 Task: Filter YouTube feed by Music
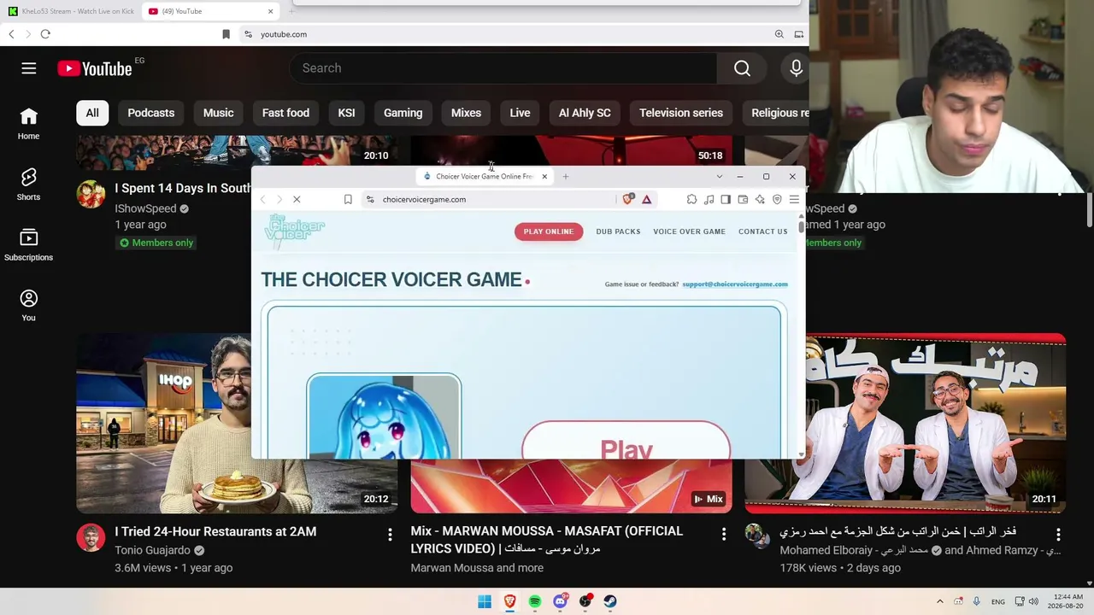click(x=218, y=113)
